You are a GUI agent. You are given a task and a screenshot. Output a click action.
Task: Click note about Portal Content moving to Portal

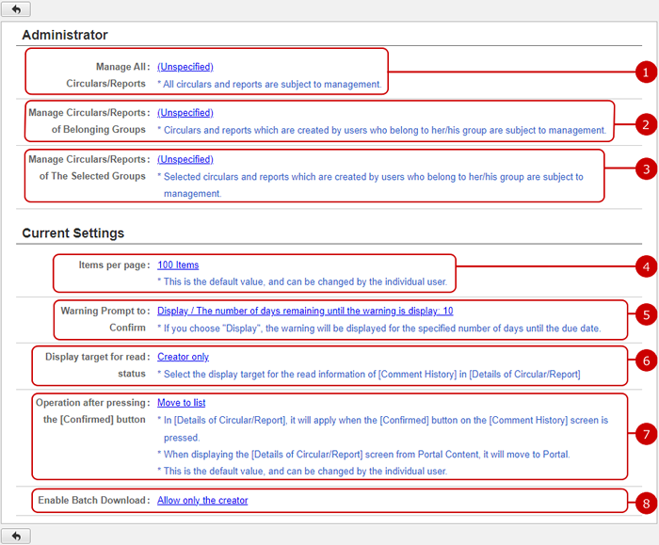pos(363,455)
